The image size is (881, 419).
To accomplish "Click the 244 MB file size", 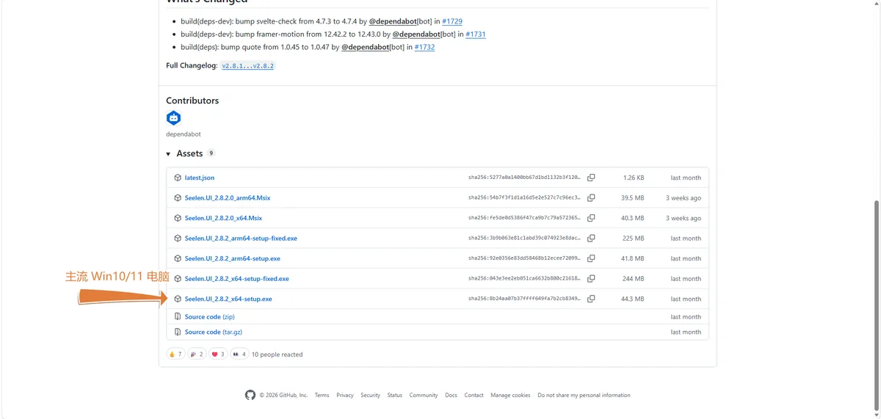I will (634, 279).
